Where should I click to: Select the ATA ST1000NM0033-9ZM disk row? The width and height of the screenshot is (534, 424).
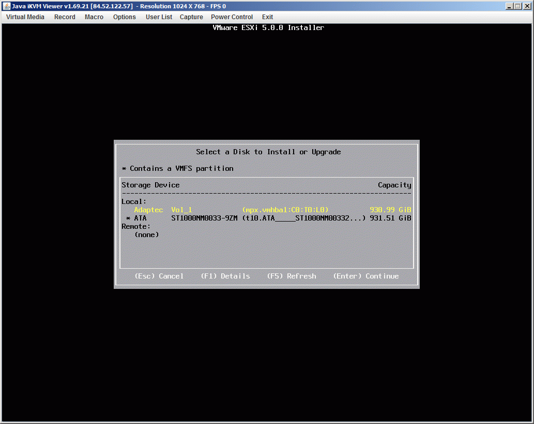(x=266, y=218)
